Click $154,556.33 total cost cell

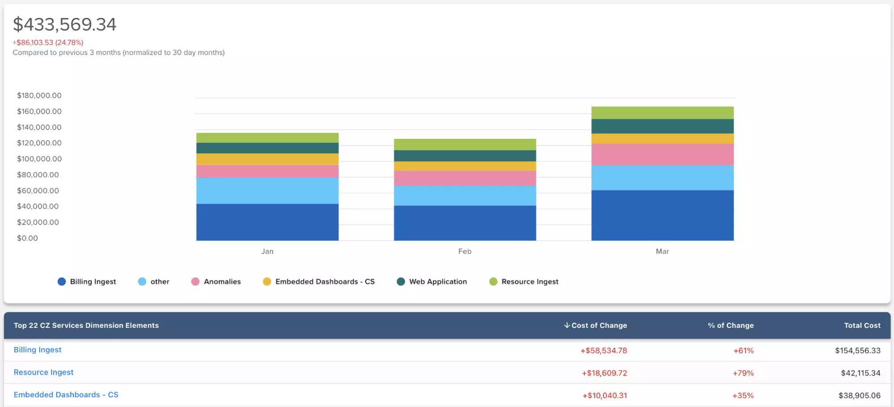pyautogui.click(x=858, y=351)
